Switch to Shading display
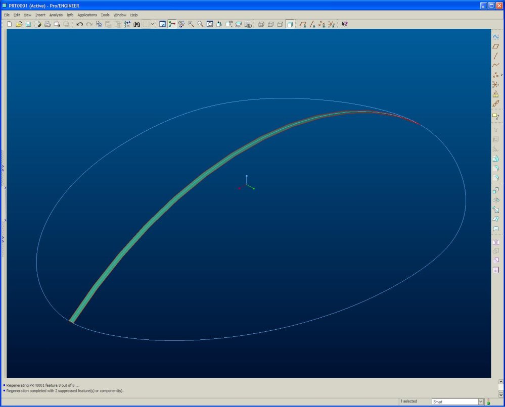The width and height of the screenshot is (505, 407). click(290, 24)
